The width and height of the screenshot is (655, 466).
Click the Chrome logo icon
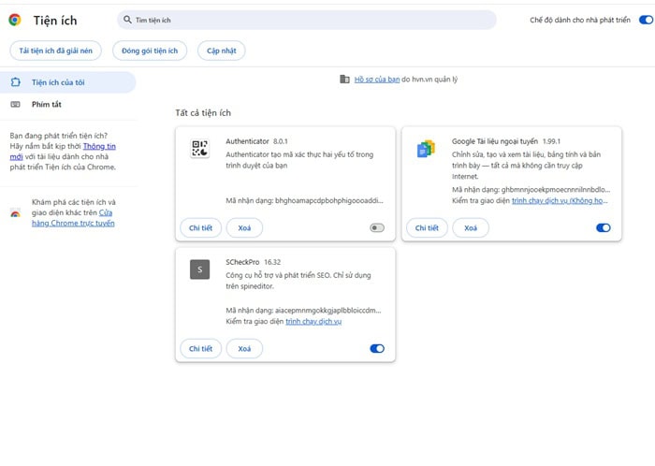pyautogui.click(x=15, y=20)
